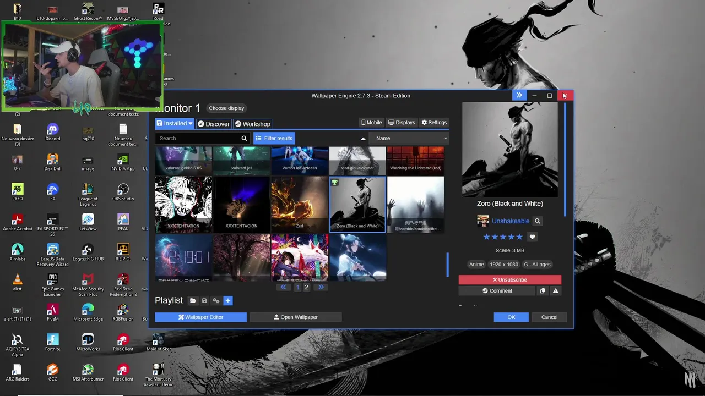Select the Zed wallpaper thumbnail
Screen dimensions: 705x396
pos(300,204)
